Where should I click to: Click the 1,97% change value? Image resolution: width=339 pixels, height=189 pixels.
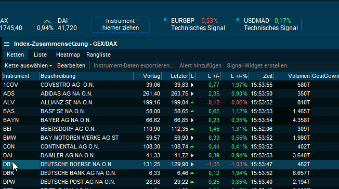click(x=239, y=85)
